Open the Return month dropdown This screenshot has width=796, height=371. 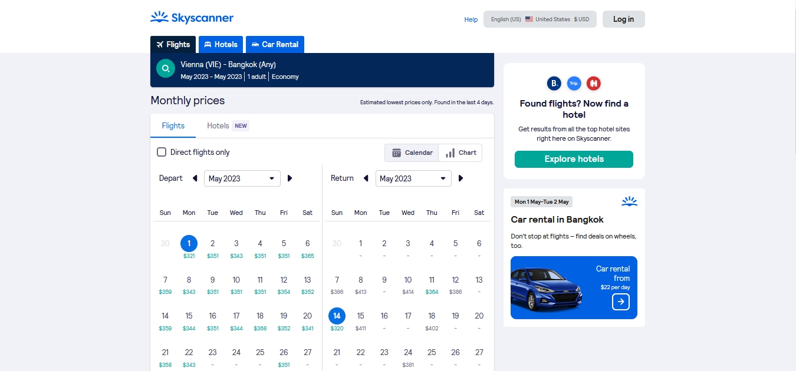coord(413,178)
